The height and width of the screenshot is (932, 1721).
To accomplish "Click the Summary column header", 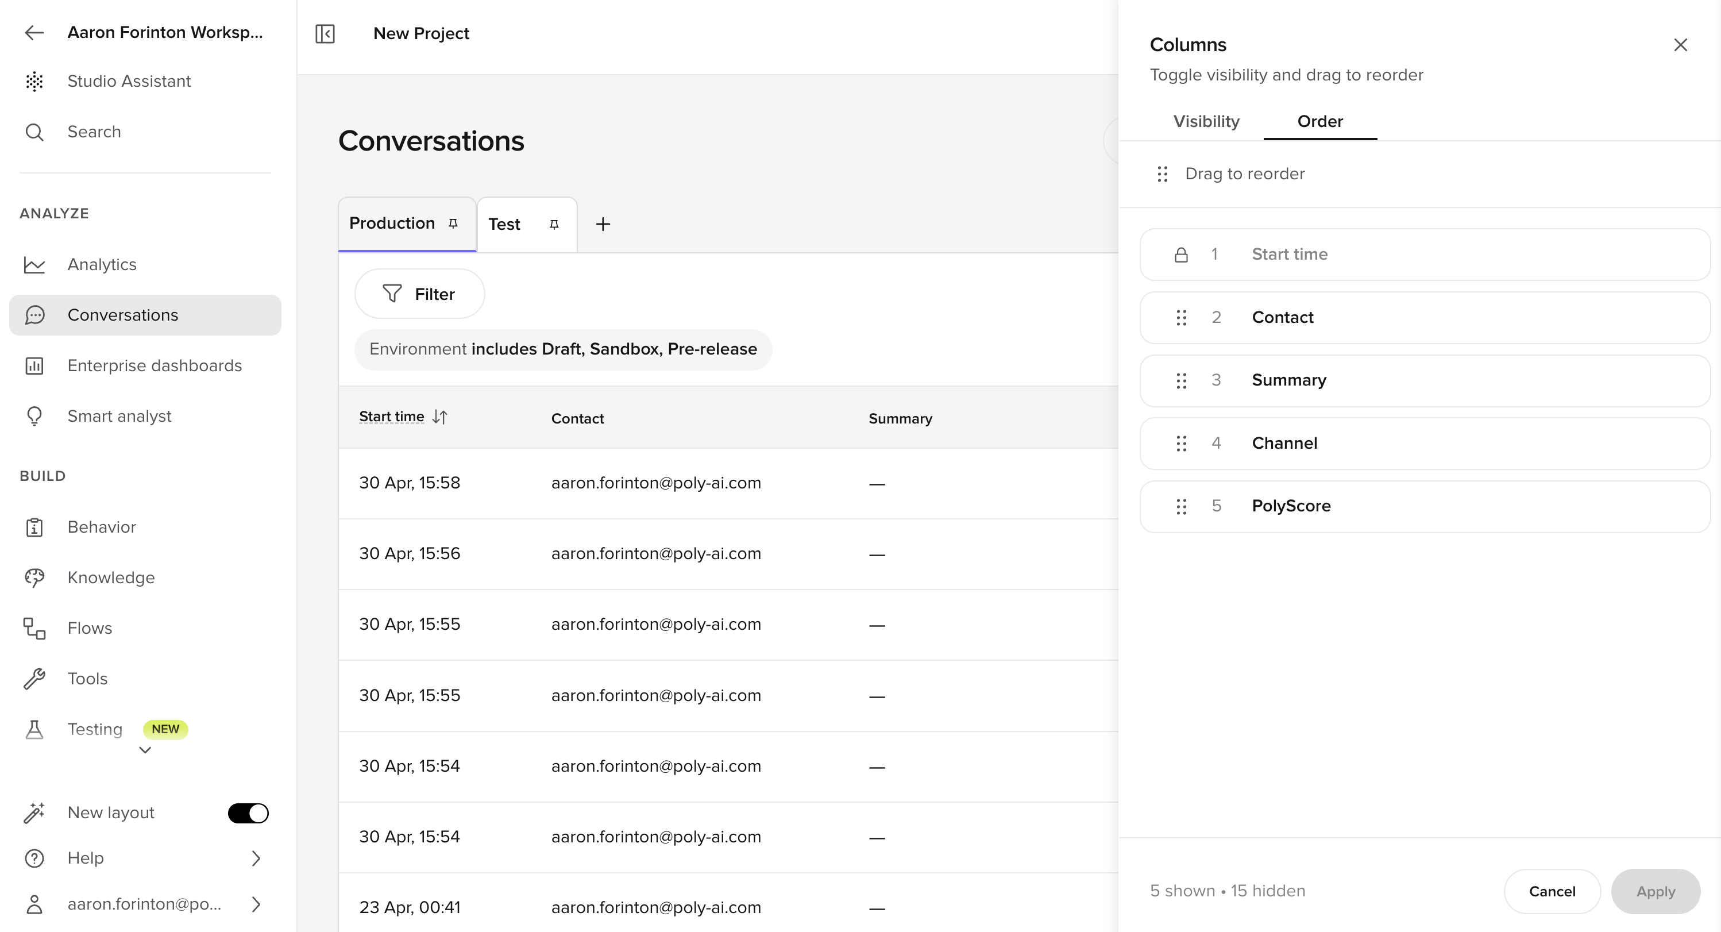I will click(900, 419).
